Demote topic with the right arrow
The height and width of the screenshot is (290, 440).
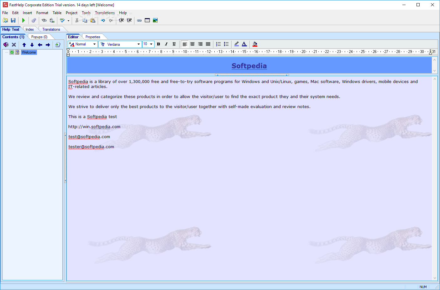48,45
